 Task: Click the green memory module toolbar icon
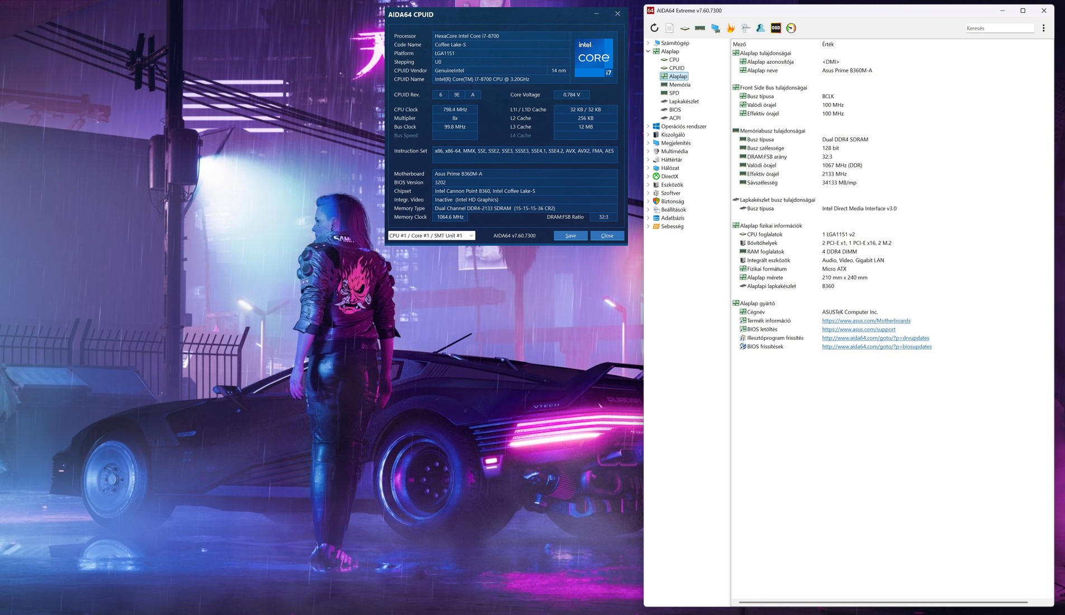(x=700, y=28)
